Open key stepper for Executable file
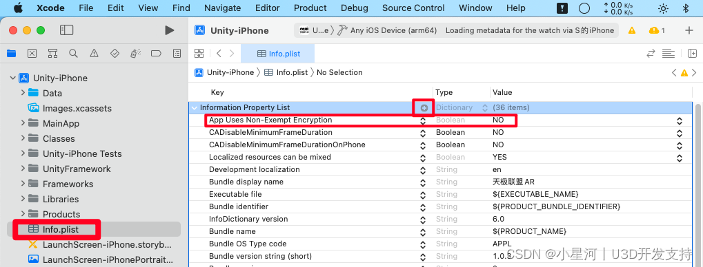This screenshot has width=703, height=267. point(423,195)
